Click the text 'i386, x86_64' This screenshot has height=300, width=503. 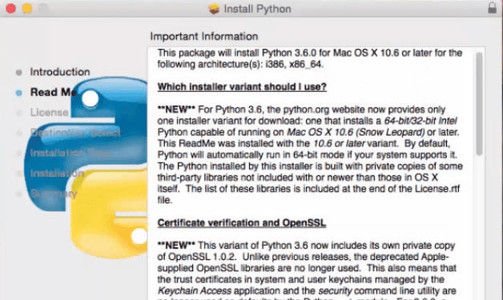(x=294, y=65)
